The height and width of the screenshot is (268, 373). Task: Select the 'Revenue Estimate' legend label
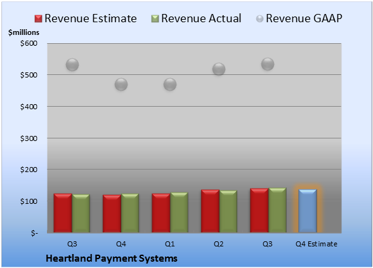(x=91, y=18)
